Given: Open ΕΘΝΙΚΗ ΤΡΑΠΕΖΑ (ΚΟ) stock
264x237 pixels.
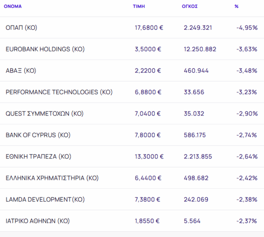Looking at the screenshot, I should pos(38,157).
